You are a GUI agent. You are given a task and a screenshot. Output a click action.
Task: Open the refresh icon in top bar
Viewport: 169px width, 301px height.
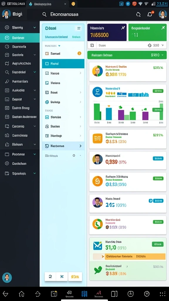point(138,14)
